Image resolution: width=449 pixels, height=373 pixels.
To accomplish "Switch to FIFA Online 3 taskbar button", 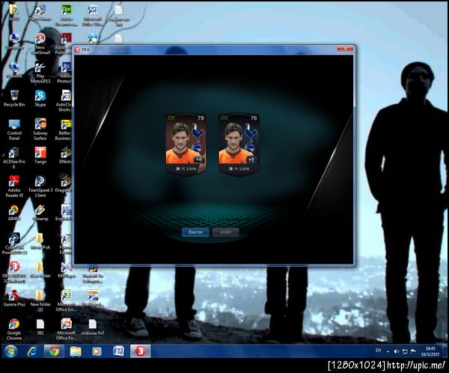I will click(x=141, y=351).
